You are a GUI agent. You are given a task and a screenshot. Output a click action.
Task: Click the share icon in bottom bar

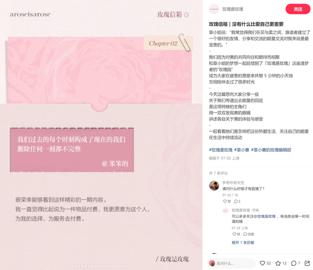[x=307, y=263]
